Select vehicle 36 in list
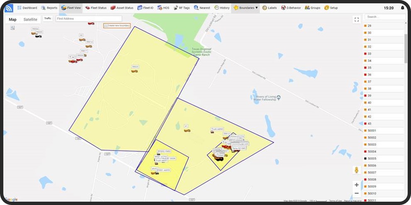 click(x=384, y=75)
